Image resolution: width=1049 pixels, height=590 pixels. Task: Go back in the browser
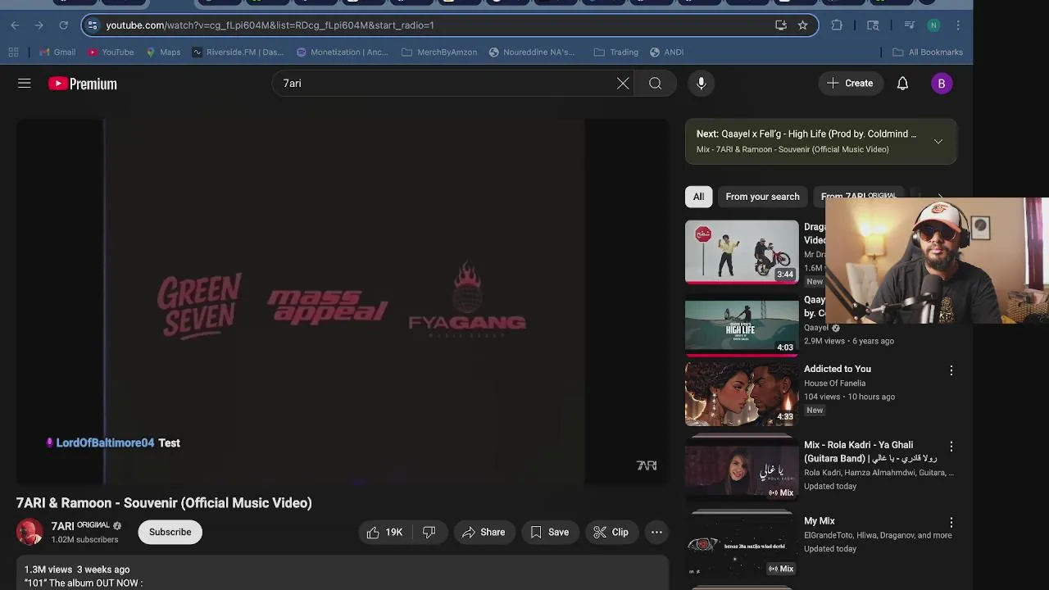pos(15,25)
